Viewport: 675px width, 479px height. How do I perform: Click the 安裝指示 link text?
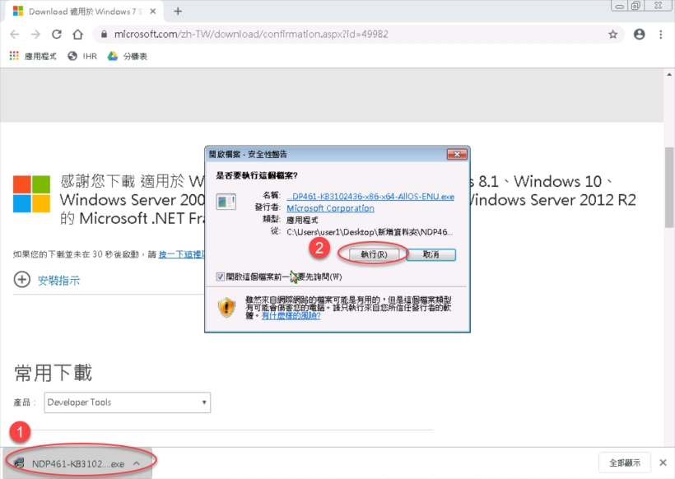point(58,281)
